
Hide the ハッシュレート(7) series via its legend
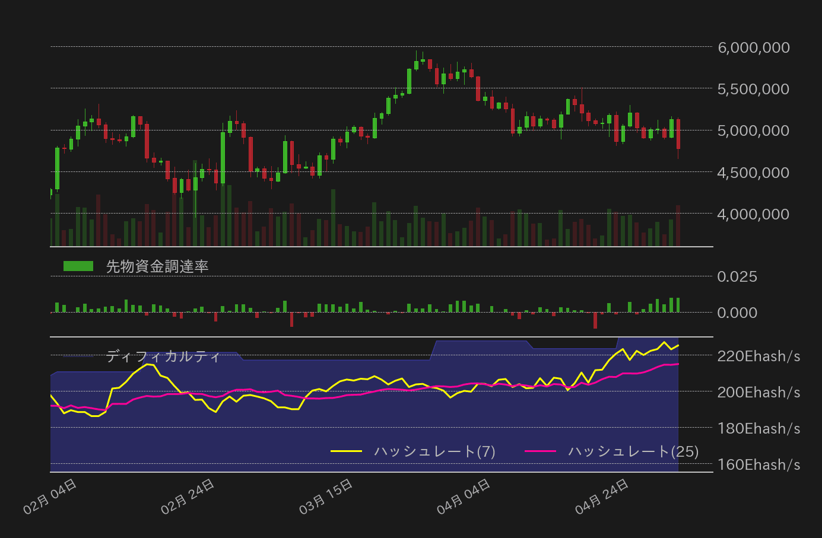click(433, 451)
